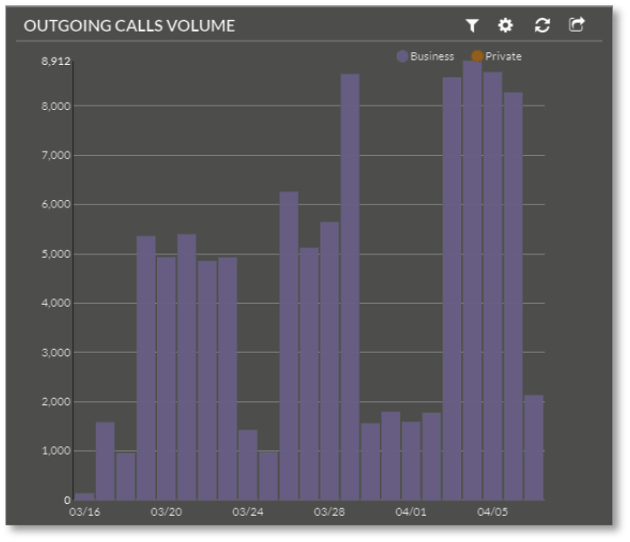
Task: Click the 5,000 y-axis label
Action: coord(56,254)
